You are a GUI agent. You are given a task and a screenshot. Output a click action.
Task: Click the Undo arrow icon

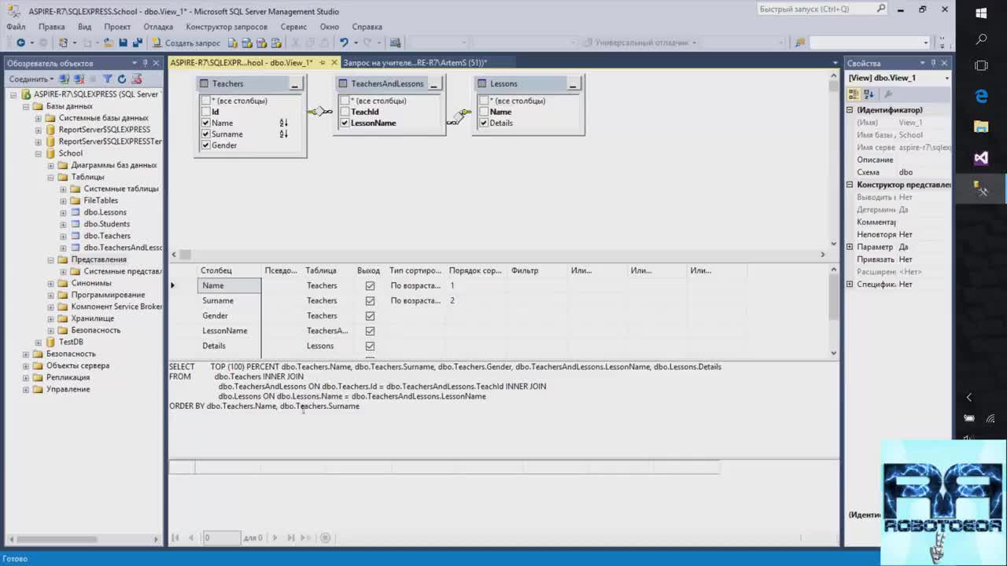coord(344,42)
